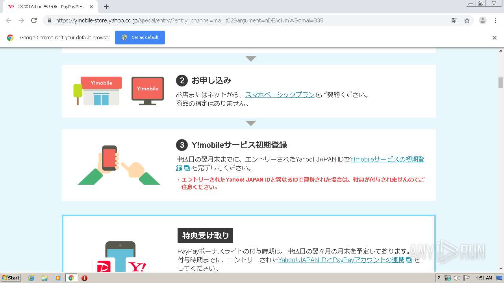The height and width of the screenshot is (283, 504).
Task: Open Action Center flag icon
Action: [467, 278]
